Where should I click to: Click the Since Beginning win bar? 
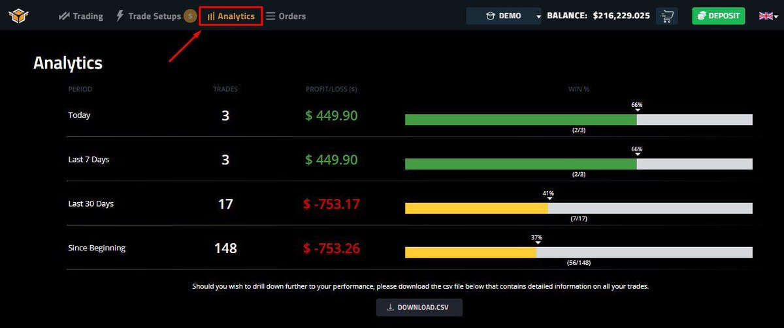tap(579, 252)
